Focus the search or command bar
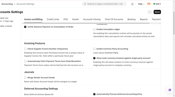 [104, 4]
